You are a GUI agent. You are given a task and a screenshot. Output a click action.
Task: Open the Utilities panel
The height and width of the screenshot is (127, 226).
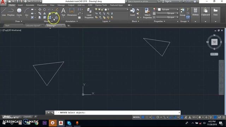195,12
